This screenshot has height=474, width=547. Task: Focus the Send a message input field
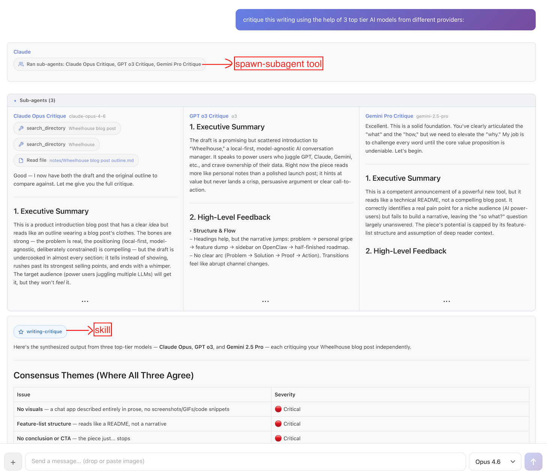click(x=245, y=461)
